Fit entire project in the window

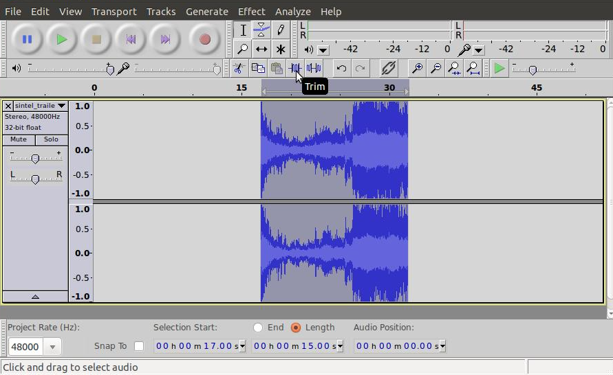473,69
